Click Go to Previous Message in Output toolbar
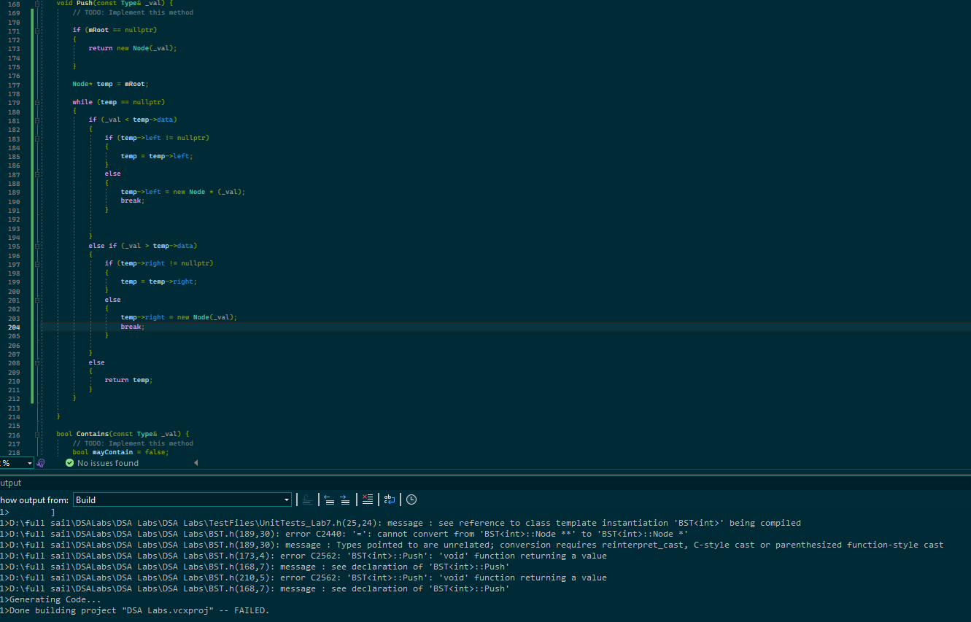971x622 pixels. (328, 499)
